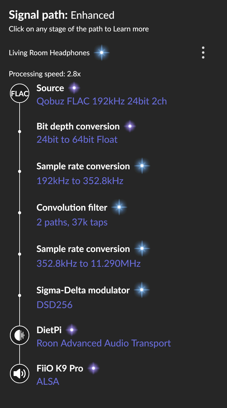Select the 24bit to 64bit Float stage
Screen dimensions: 227x408
click(77, 140)
